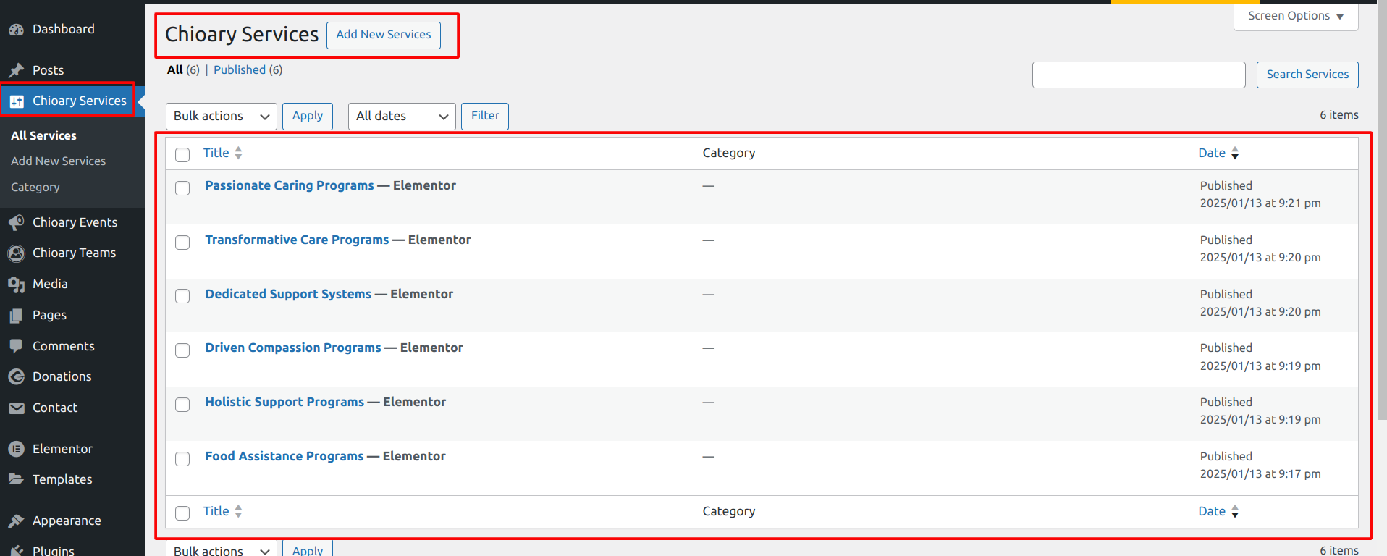Expand the All dates filter dropdown

click(x=402, y=117)
